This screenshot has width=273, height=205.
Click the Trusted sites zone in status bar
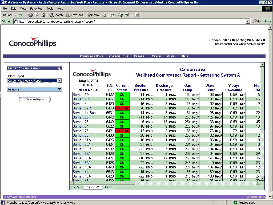tap(244, 203)
